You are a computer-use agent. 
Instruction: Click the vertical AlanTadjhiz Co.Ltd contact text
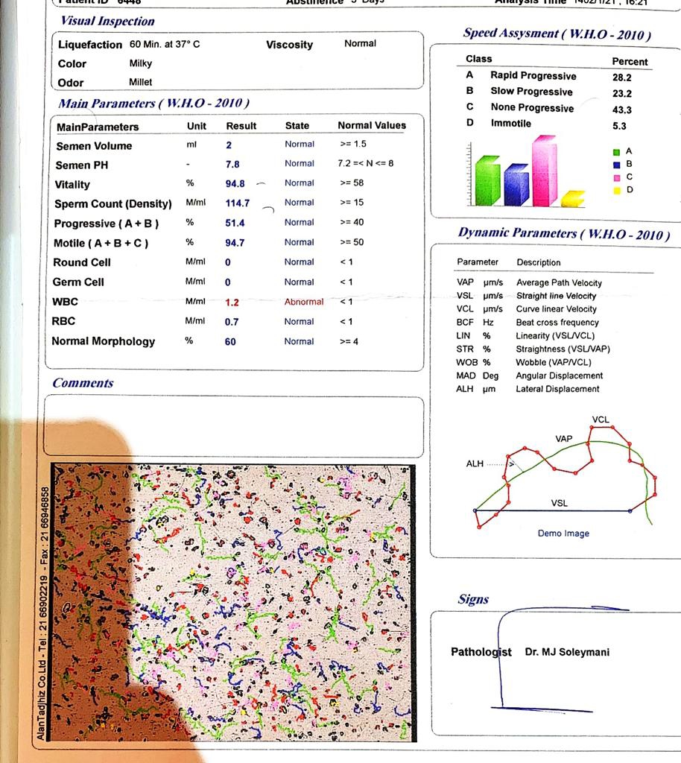click(x=42, y=614)
